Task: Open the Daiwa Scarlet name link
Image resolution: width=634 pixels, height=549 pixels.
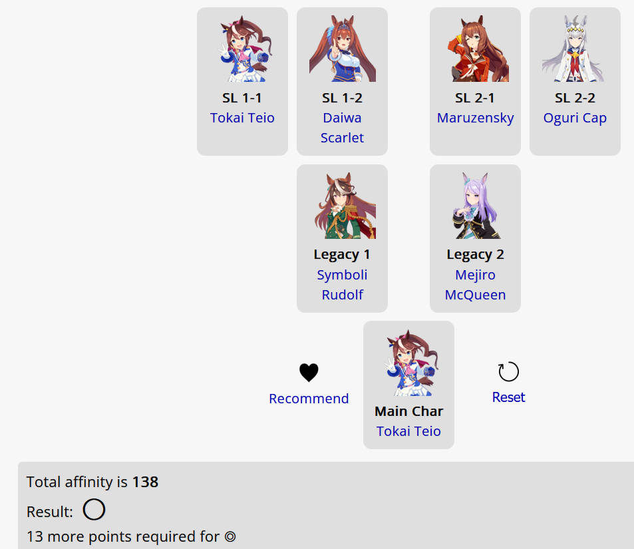Action: point(342,128)
